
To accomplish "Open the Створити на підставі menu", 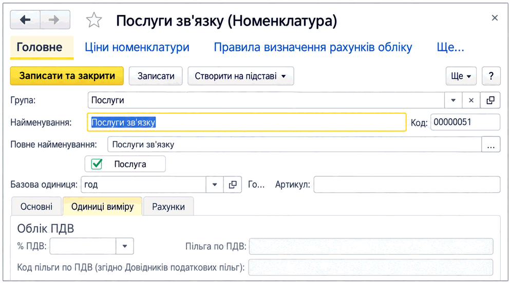I will [240, 76].
